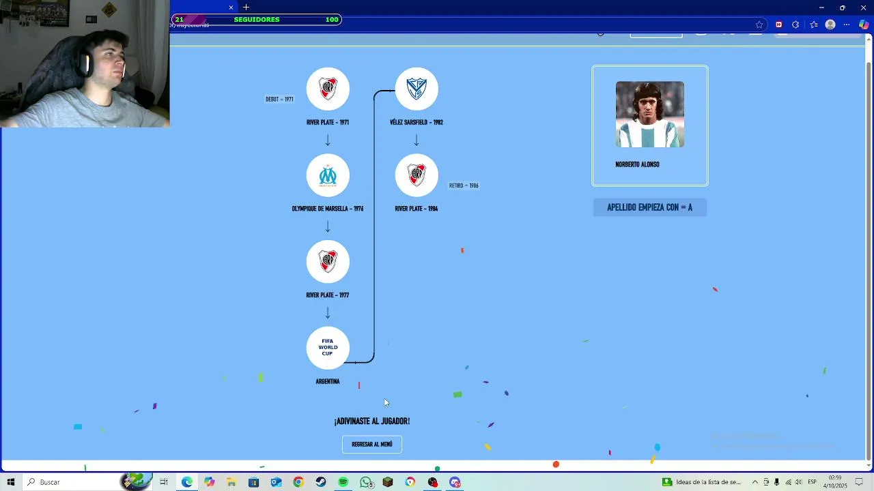Click the 'Retiro – 1986' label
The width and height of the screenshot is (874, 491).
point(464,185)
